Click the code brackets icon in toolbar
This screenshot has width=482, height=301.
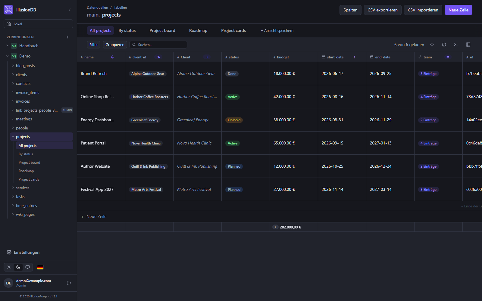tap(432, 45)
